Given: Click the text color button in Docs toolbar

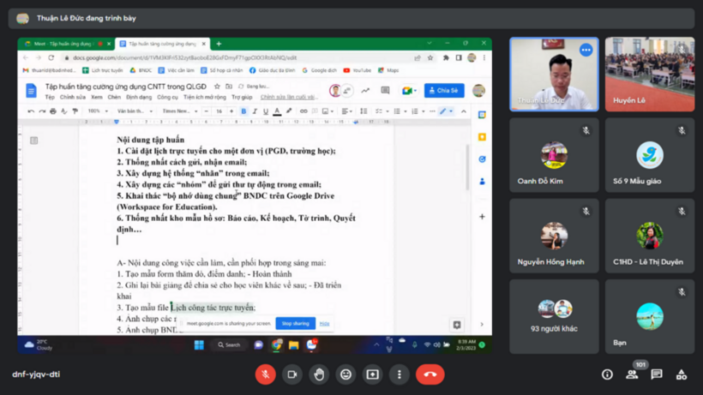Looking at the screenshot, I should point(277,111).
